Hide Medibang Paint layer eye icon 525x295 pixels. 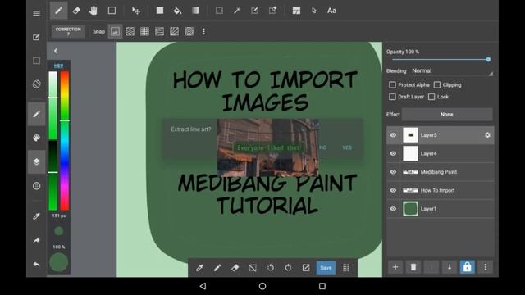point(393,172)
